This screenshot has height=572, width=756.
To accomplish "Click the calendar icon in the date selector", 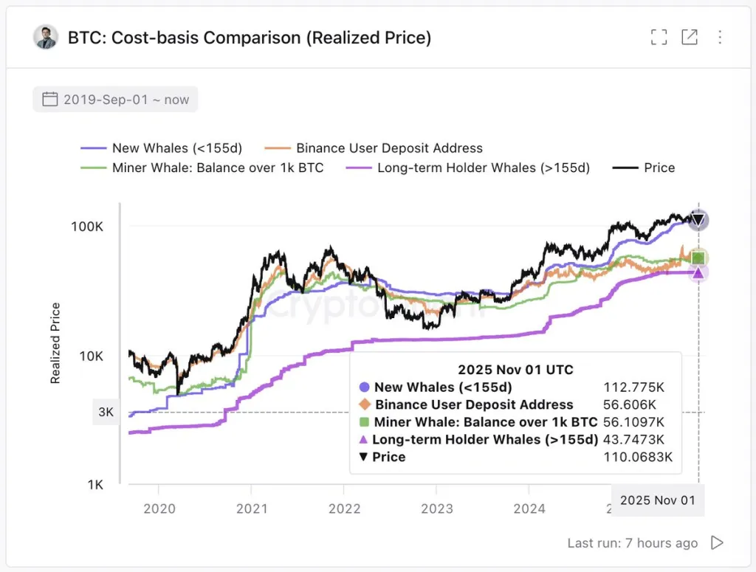I will (50, 99).
